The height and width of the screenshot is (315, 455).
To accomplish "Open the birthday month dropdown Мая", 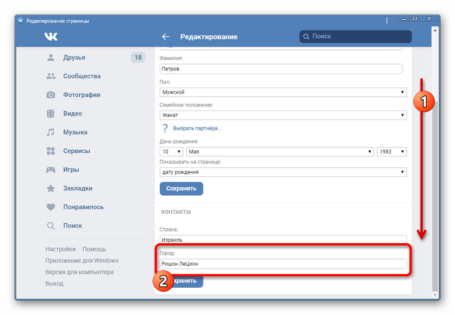I will pos(280,151).
